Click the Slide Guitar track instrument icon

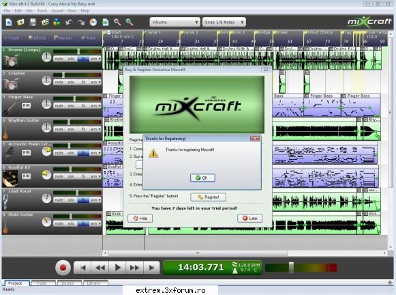tap(5, 225)
